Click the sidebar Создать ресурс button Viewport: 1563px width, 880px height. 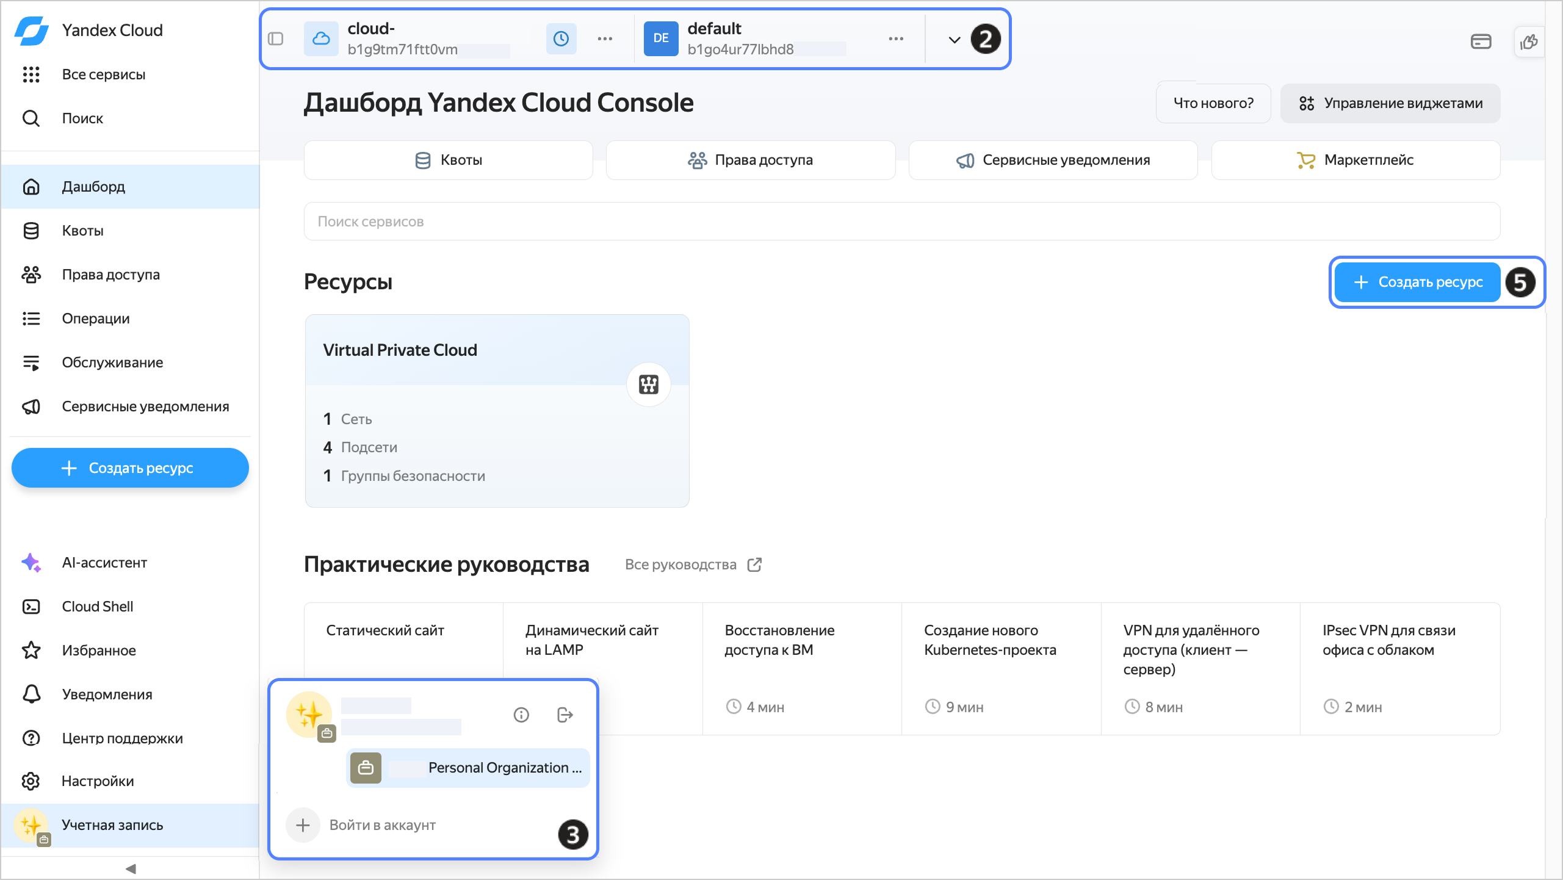130,468
